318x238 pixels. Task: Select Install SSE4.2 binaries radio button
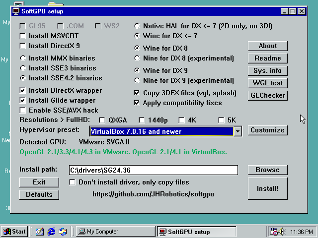23,78
